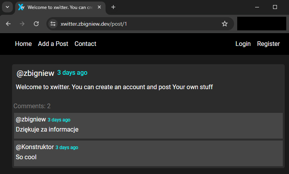The width and height of the screenshot is (289, 174).
Task: Click the xwitter favicon on the tab
Action: [x=21, y=7]
